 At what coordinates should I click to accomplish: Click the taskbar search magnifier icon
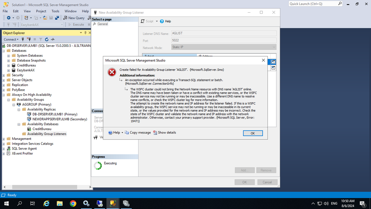(20, 203)
